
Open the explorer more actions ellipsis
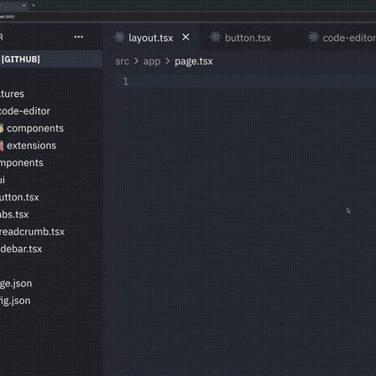79,37
